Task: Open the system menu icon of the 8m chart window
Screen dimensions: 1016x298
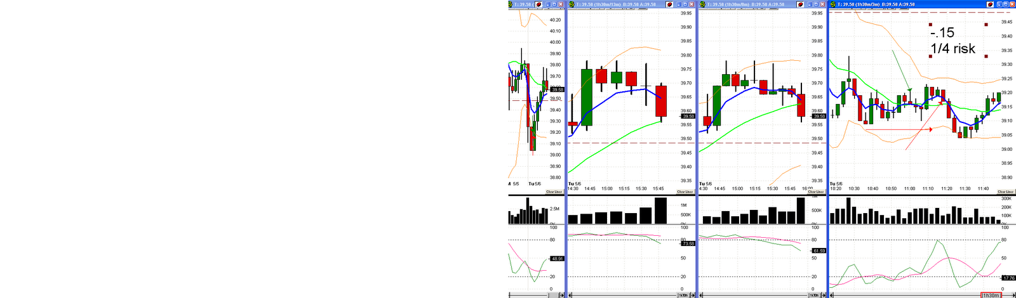Action: [702, 4]
